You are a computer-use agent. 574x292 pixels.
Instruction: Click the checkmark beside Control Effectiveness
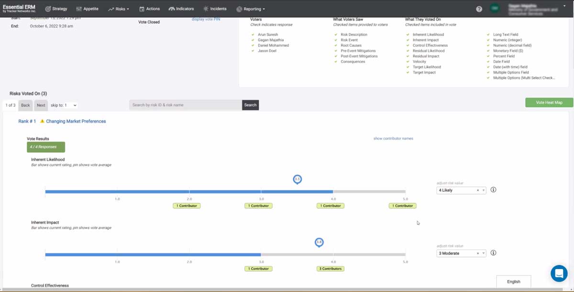point(408,45)
